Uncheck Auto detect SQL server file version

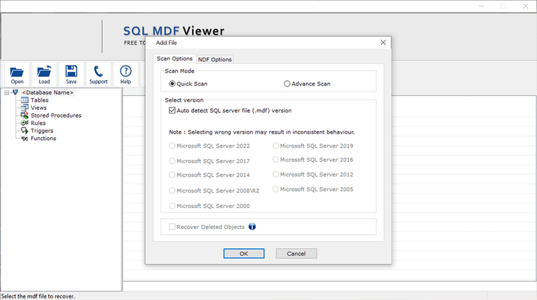[x=173, y=110]
